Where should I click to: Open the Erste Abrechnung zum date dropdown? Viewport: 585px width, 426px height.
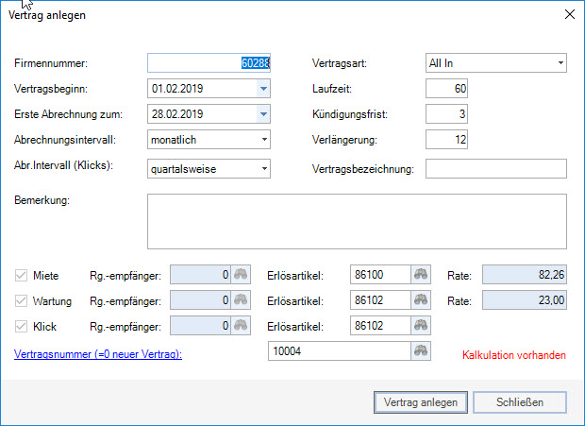tap(263, 114)
